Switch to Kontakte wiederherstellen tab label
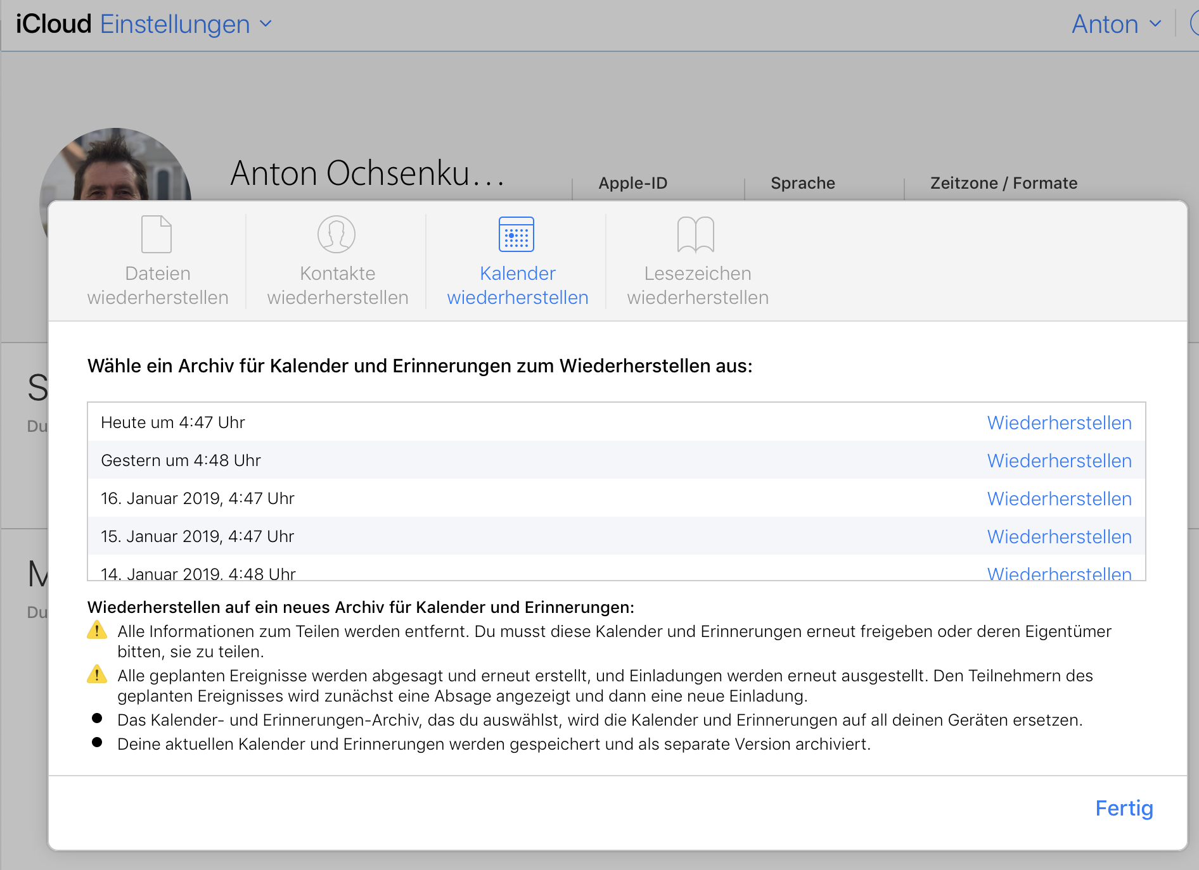 click(338, 285)
